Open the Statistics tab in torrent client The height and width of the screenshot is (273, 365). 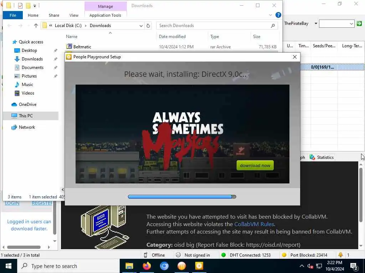click(x=322, y=157)
